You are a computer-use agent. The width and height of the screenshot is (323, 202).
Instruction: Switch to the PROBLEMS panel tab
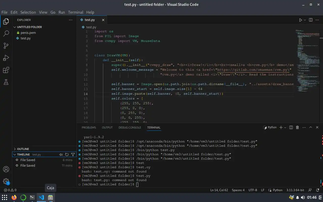[x=89, y=128]
